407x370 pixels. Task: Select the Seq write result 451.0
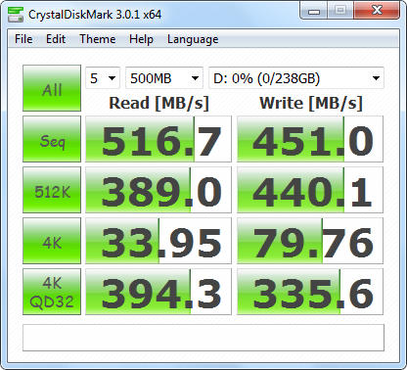coord(310,139)
